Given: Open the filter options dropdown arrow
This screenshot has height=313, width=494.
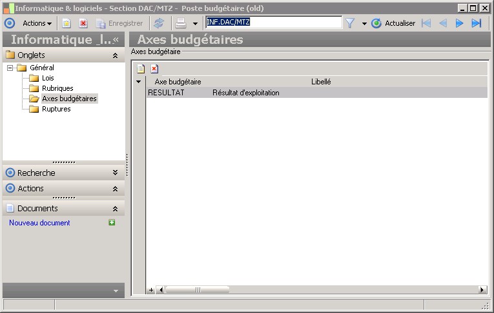Looking at the screenshot, I should tap(364, 24).
